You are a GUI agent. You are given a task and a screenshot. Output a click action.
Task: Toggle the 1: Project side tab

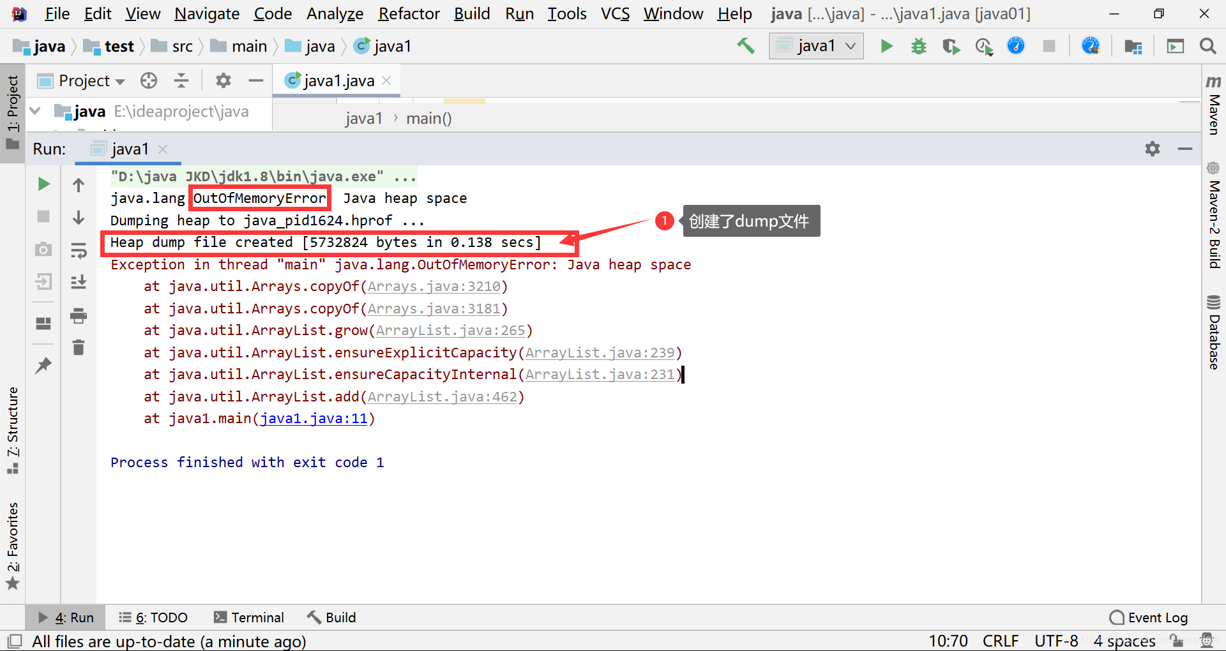coord(13,113)
